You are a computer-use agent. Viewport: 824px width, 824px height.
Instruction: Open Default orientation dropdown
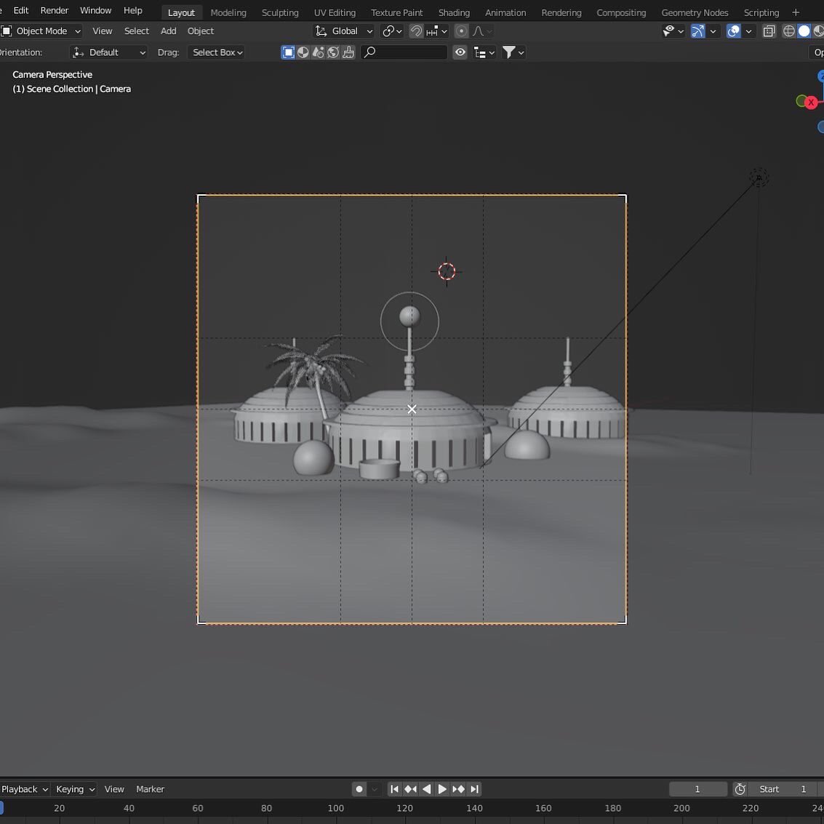[109, 52]
